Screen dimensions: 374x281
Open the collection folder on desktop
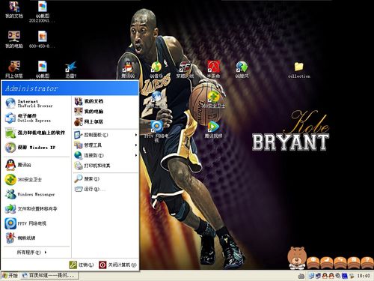(298, 70)
